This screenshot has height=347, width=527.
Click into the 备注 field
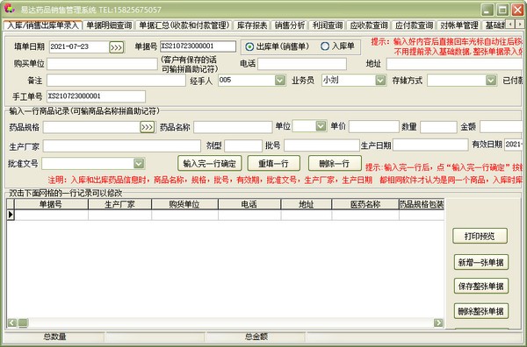pos(116,81)
